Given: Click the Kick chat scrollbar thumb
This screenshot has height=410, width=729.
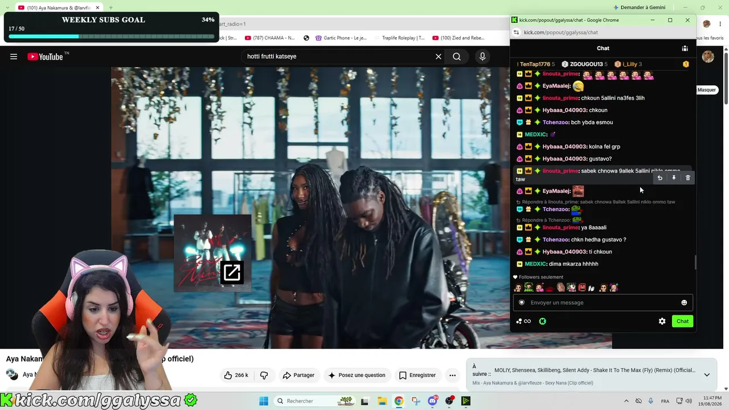Looking at the screenshot, I should (x=695, y=263).
